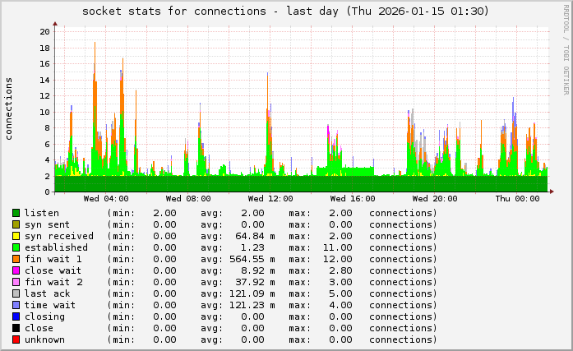
Task: Click the orange fin wait 1 swatch
Action: (x=16, y=259)
